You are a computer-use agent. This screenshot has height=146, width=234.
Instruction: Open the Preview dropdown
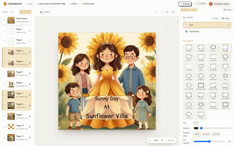tap(185, 4)
